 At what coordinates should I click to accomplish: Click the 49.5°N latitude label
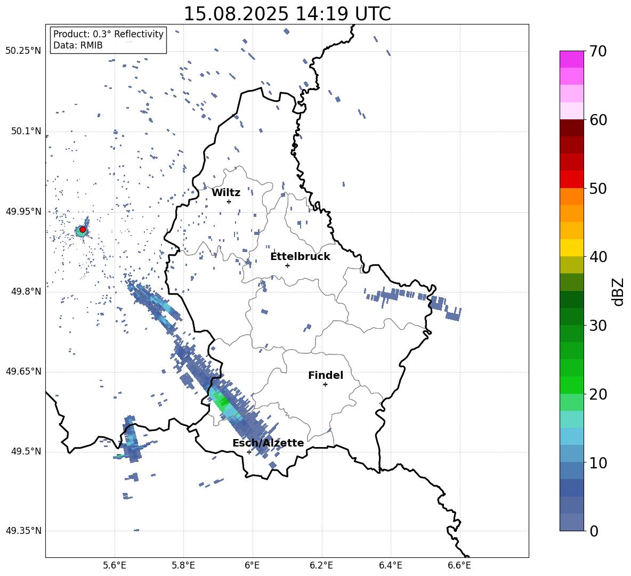click(x=26, y=451)
